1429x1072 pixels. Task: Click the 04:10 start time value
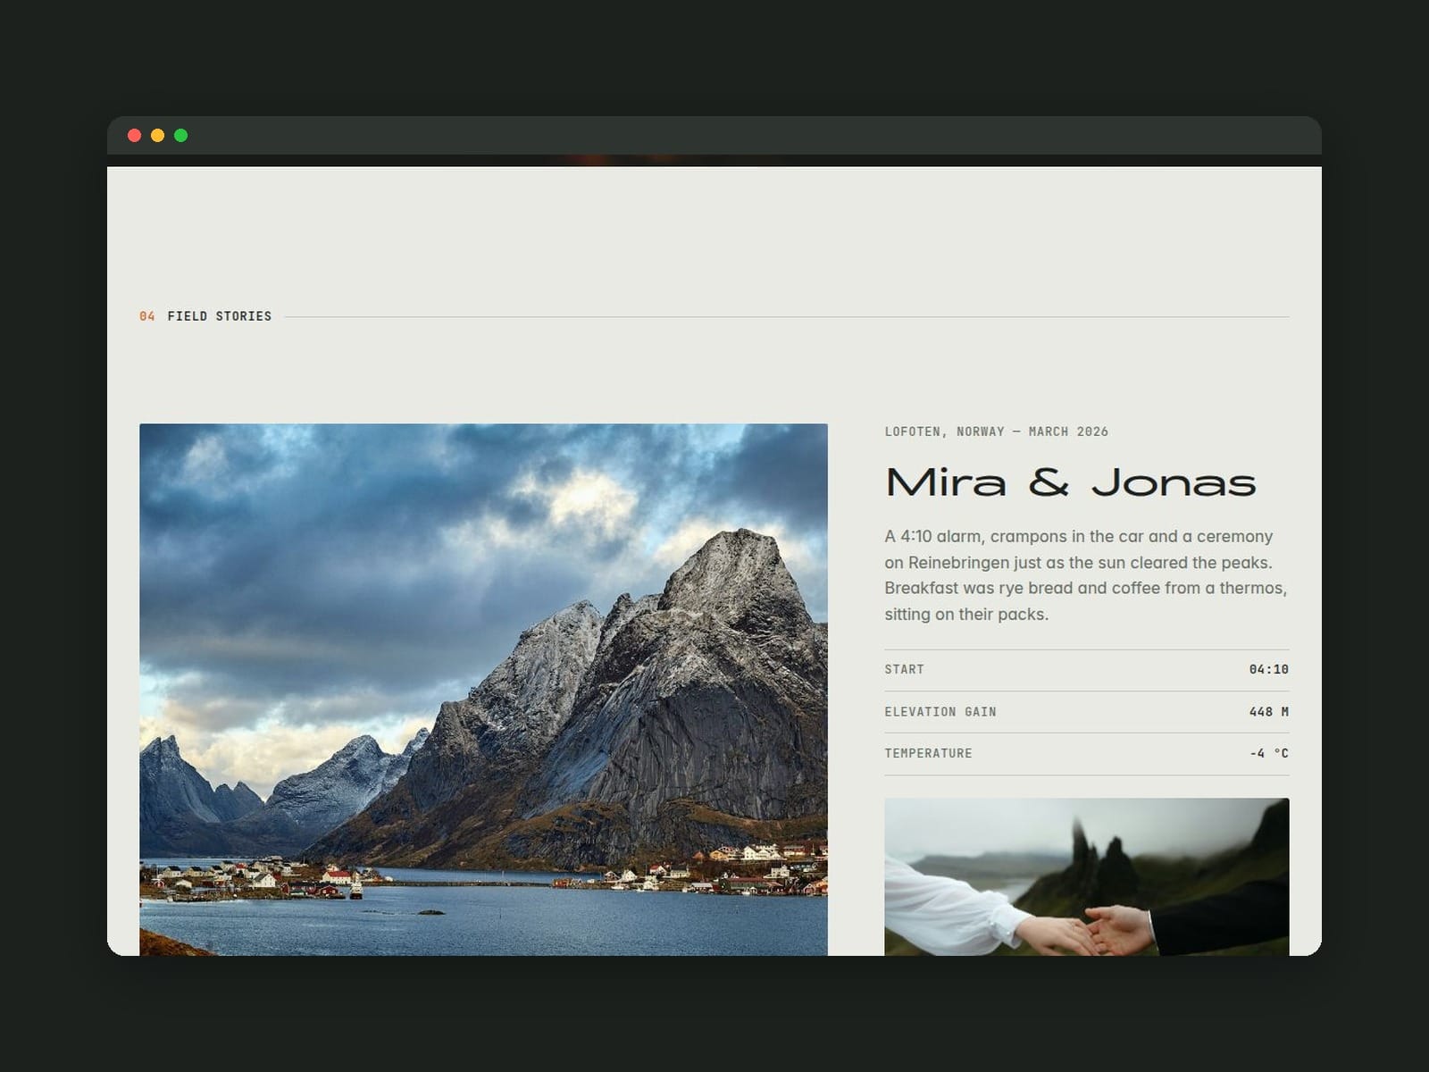pyautogui.click(x=1268, y=669)
